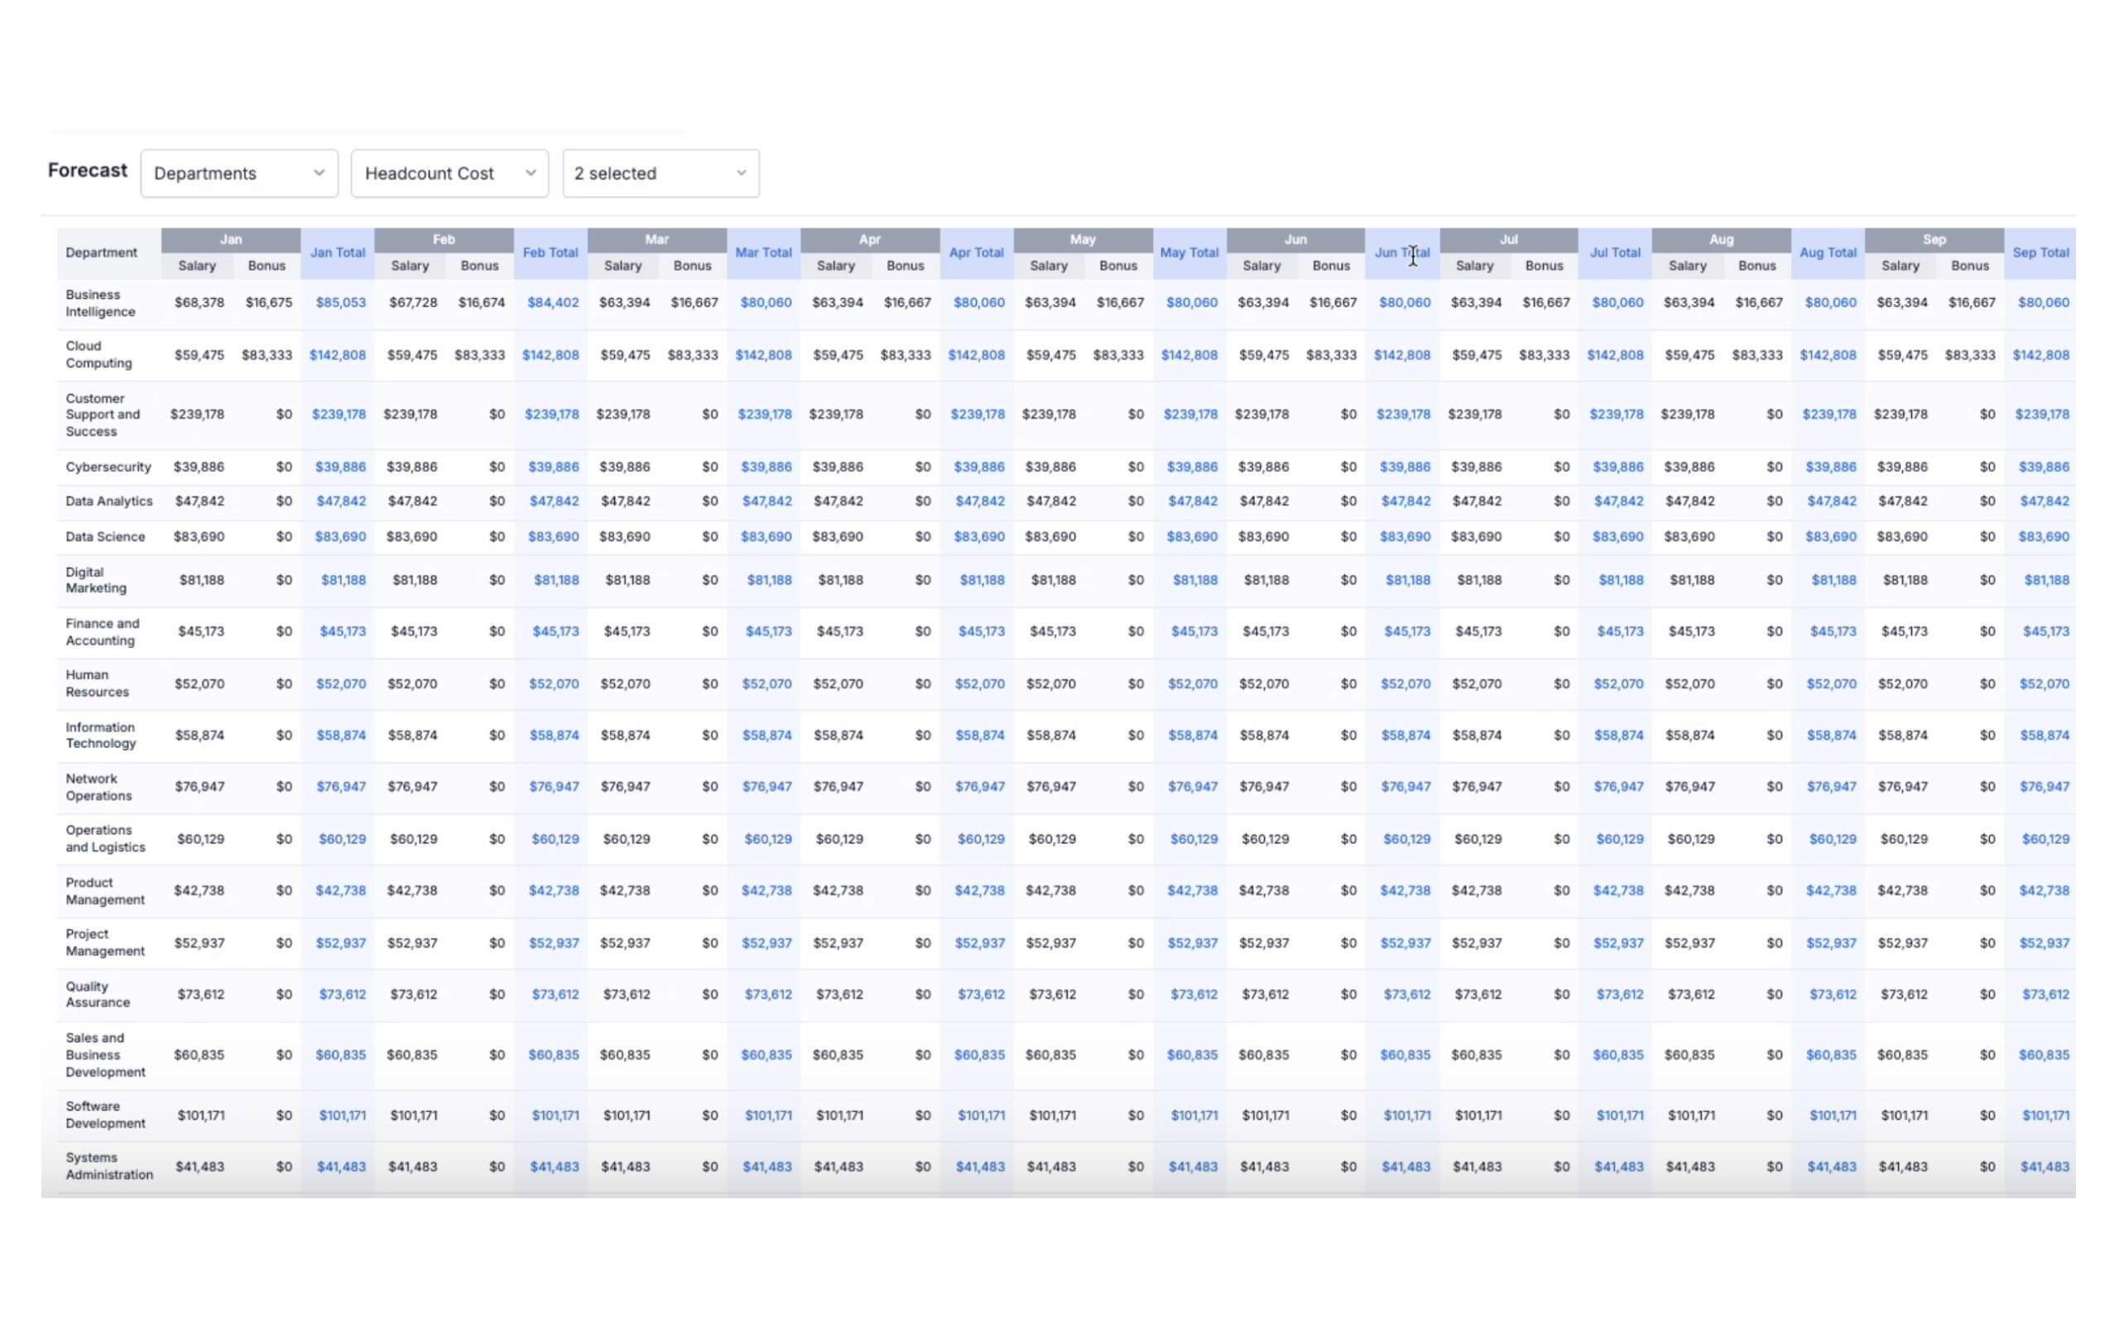Click the Aug month header
This screenshot has height=1324, width=2119.
pyautogui.click(x=1722, y=239)
